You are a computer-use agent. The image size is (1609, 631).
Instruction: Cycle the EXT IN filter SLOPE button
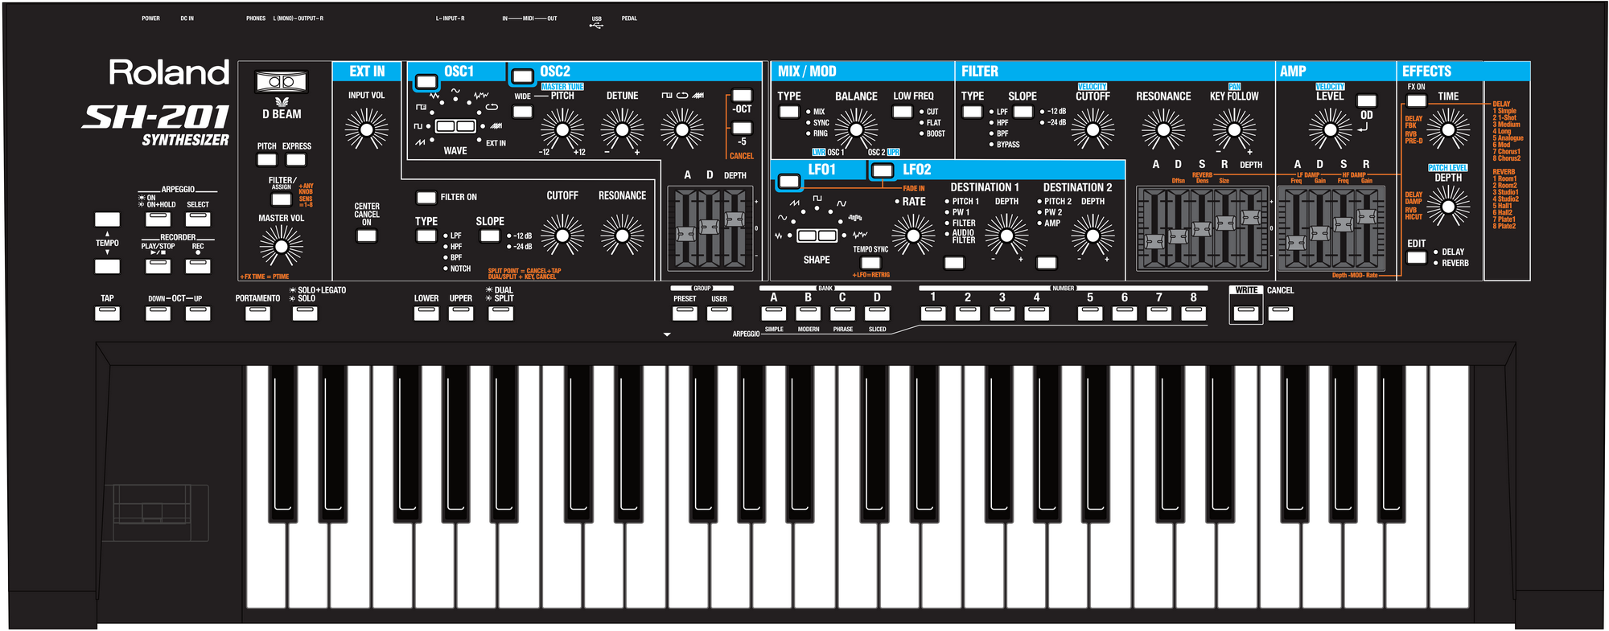coord(490,236)
